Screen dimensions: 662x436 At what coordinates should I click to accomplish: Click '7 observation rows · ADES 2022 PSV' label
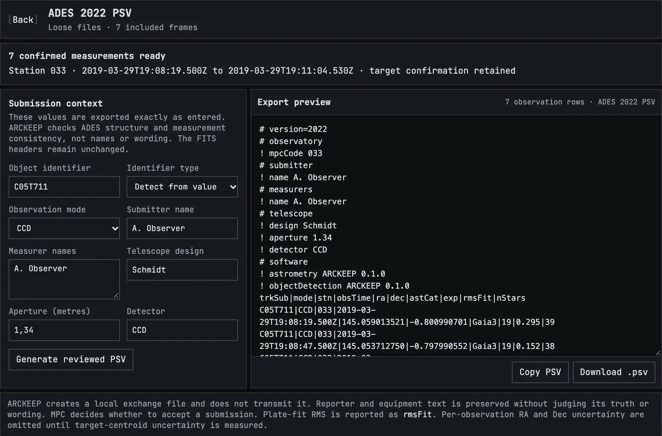pos(580,102)
